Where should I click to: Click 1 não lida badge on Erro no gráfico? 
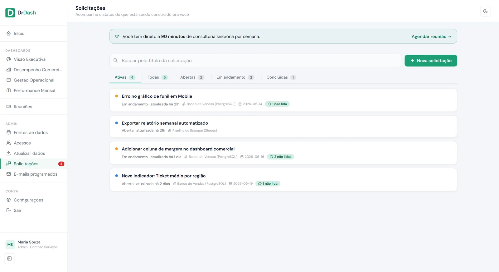pos(277,104)
